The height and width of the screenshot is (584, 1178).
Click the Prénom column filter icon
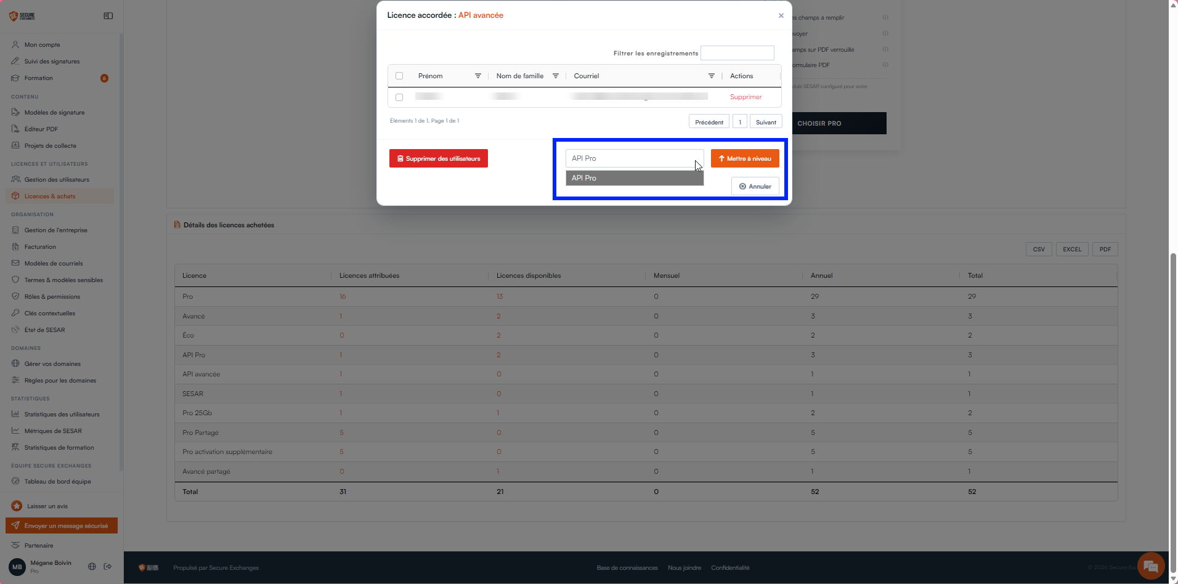[477, 76]
